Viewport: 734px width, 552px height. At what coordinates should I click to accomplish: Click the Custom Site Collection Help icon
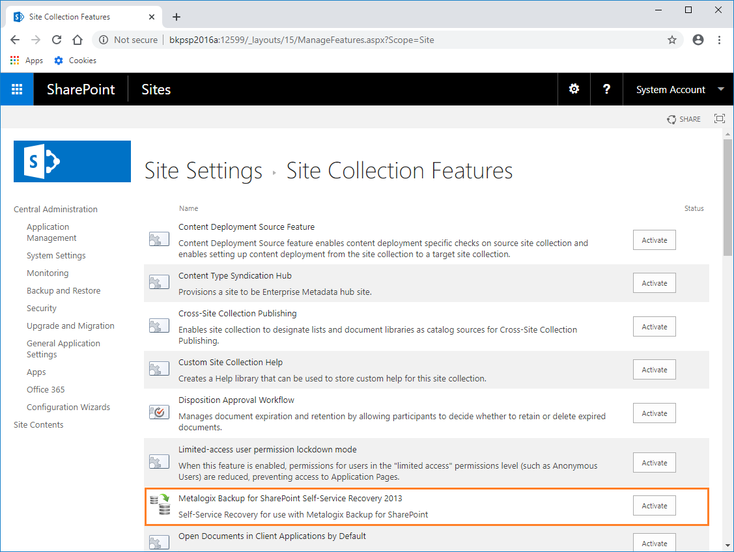click(x=159, y=368)
